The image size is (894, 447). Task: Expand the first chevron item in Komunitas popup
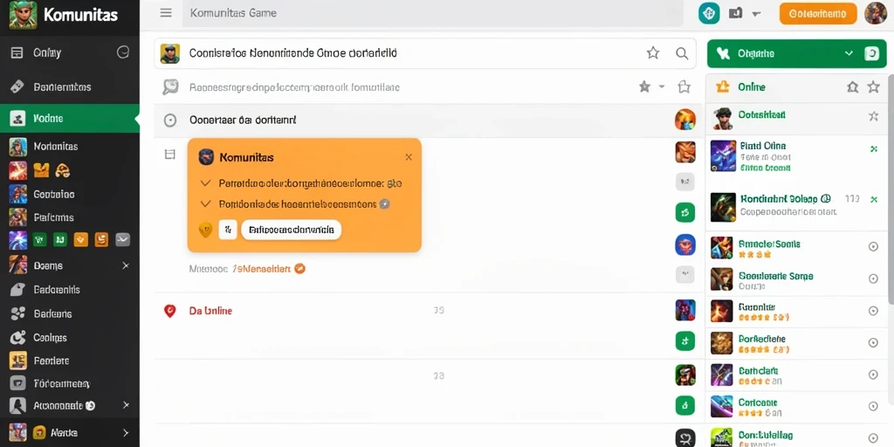pyautogui.click(x=206, y=183)
